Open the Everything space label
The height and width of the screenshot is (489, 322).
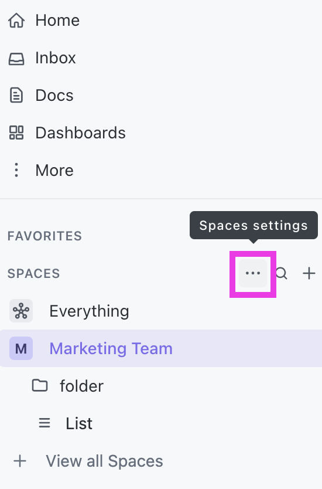point(89,311)
